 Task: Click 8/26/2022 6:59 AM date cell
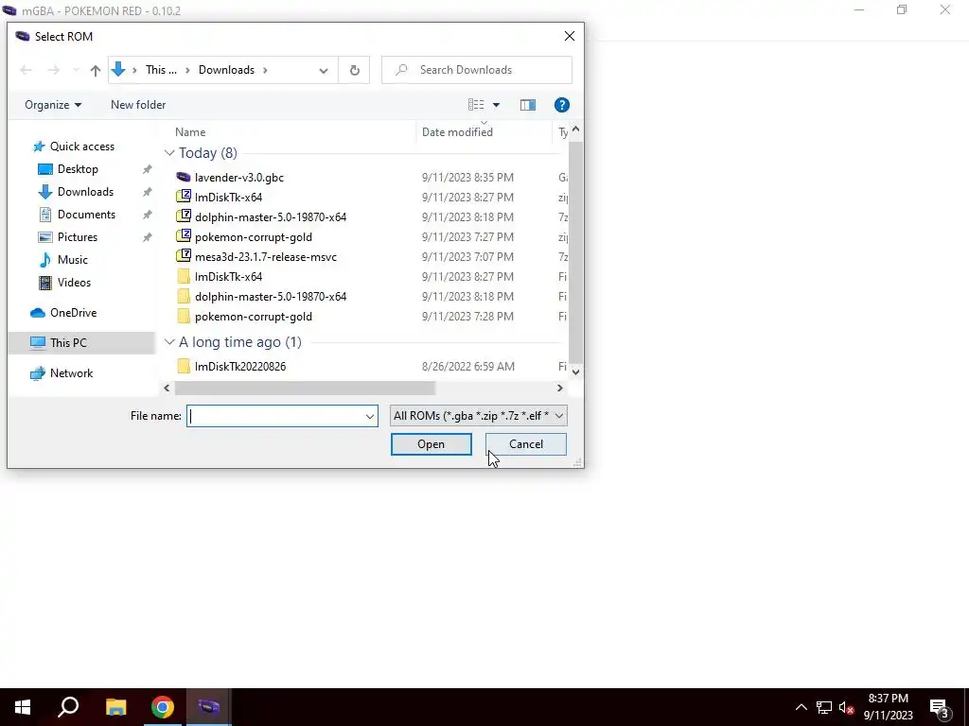point(467,366)
